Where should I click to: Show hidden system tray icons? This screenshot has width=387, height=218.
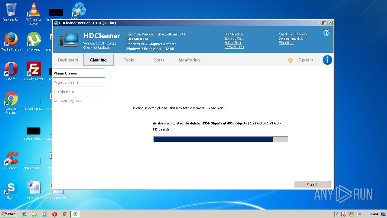337,214
